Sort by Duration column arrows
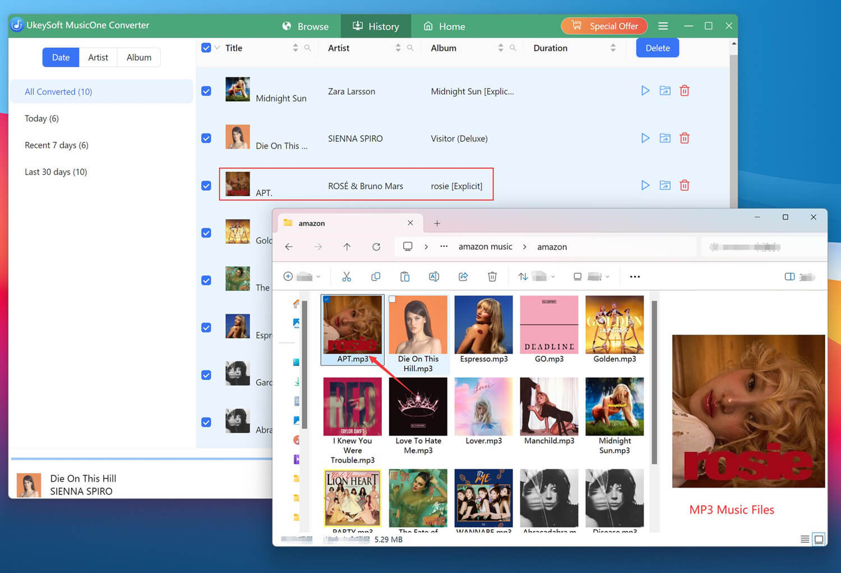This screenshot has width=841, height=573. 613,48
